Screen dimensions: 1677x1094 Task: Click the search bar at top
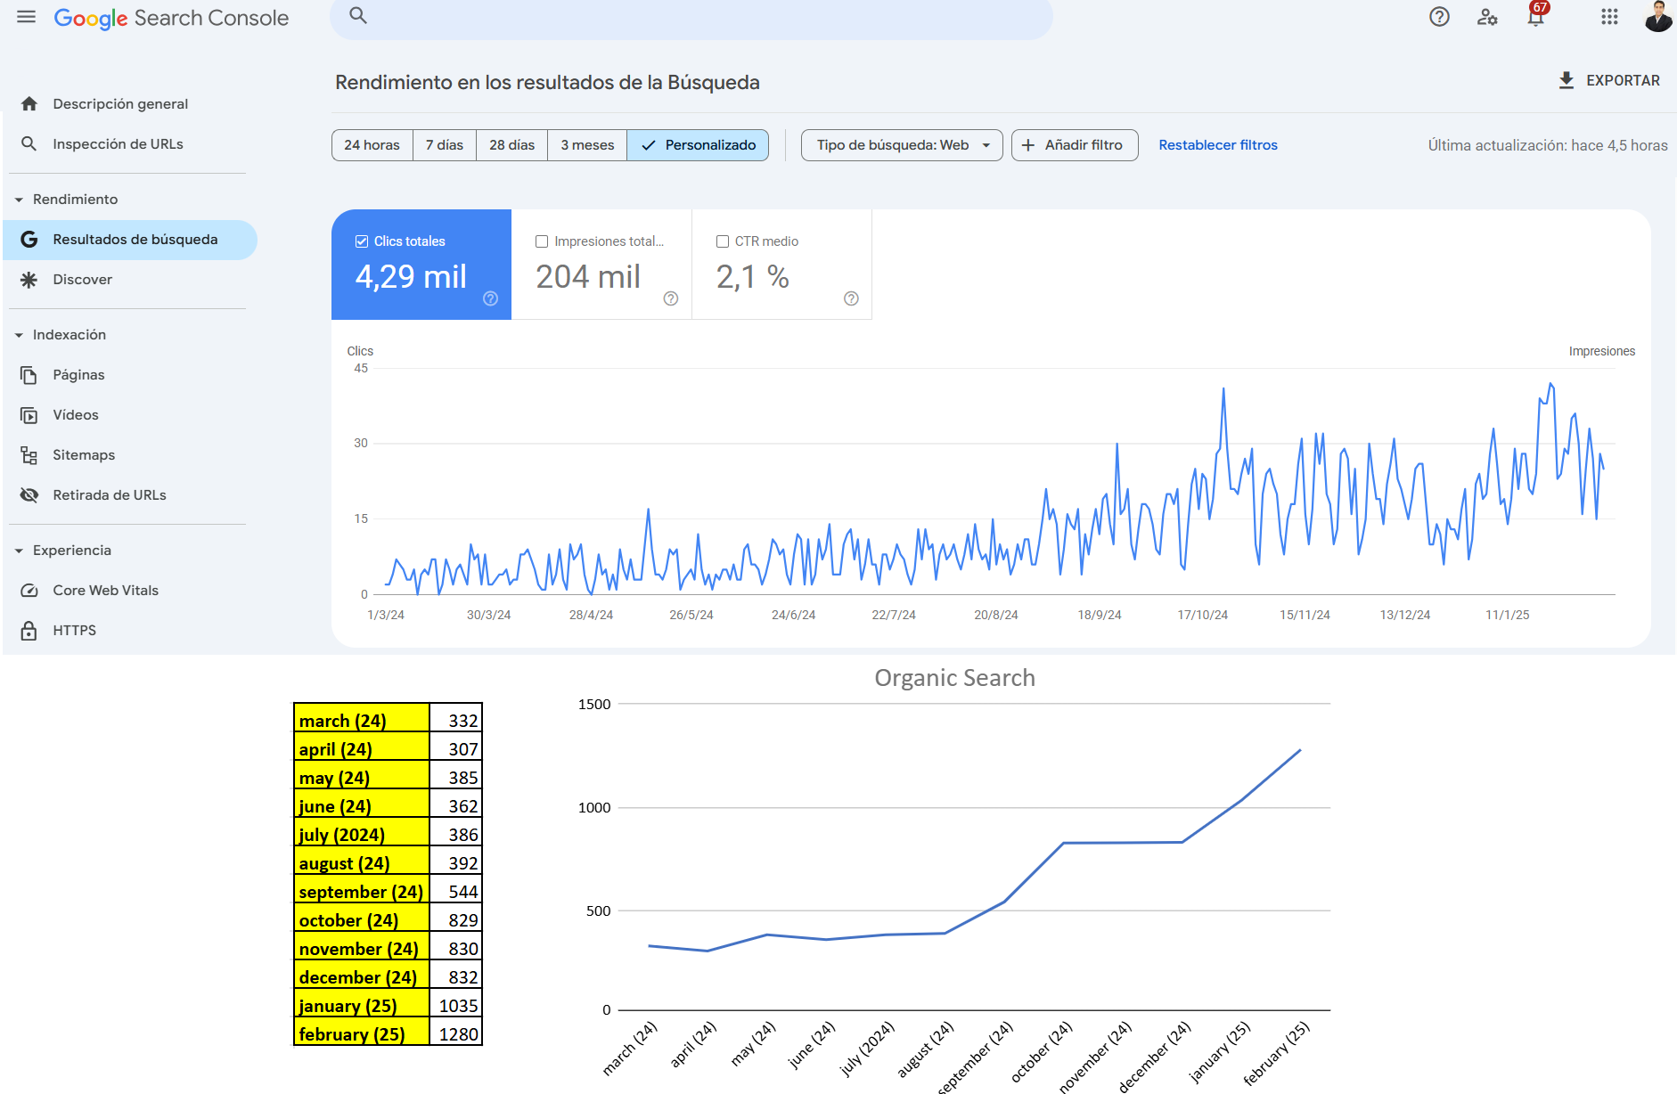click(691, 17)
